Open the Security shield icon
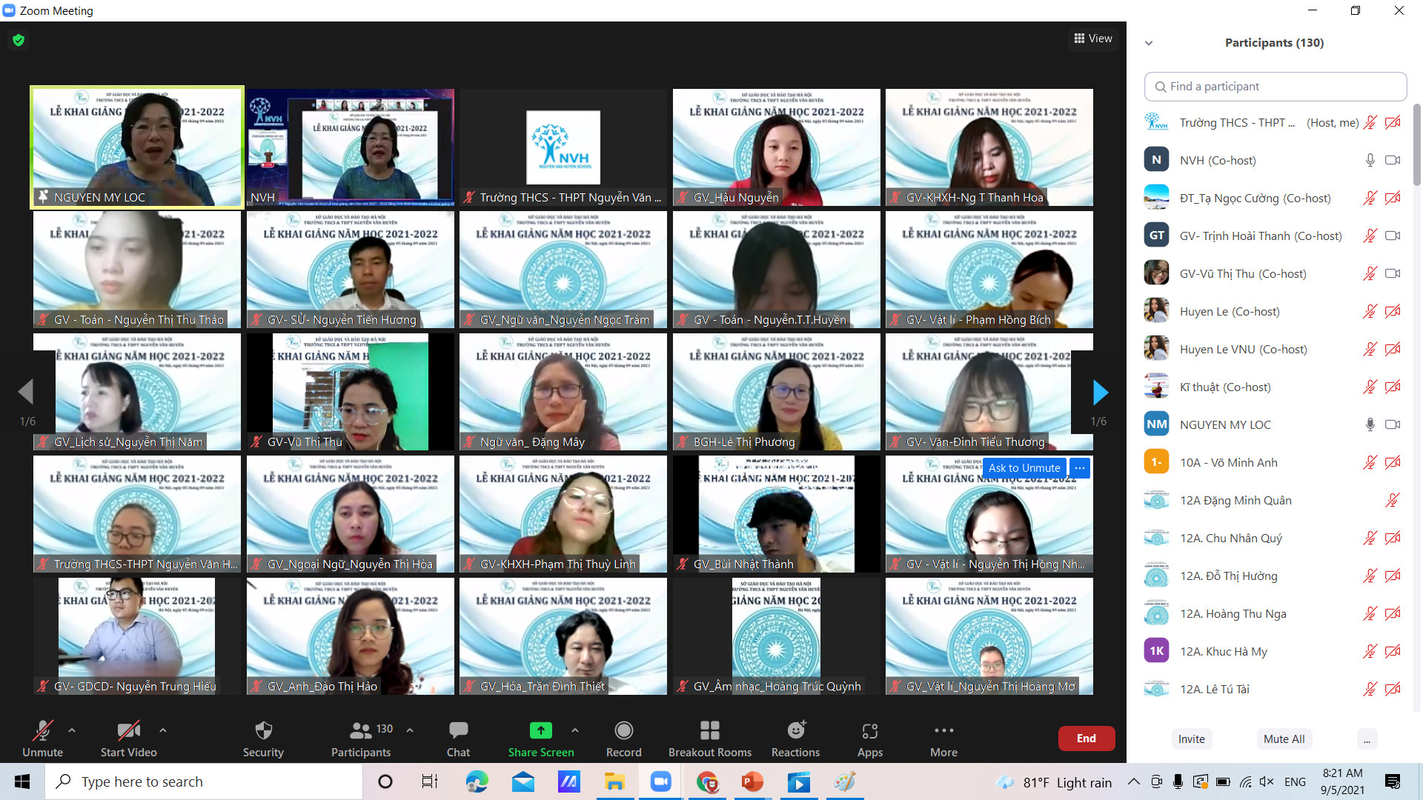The image size is (1423, 800). 263,730
